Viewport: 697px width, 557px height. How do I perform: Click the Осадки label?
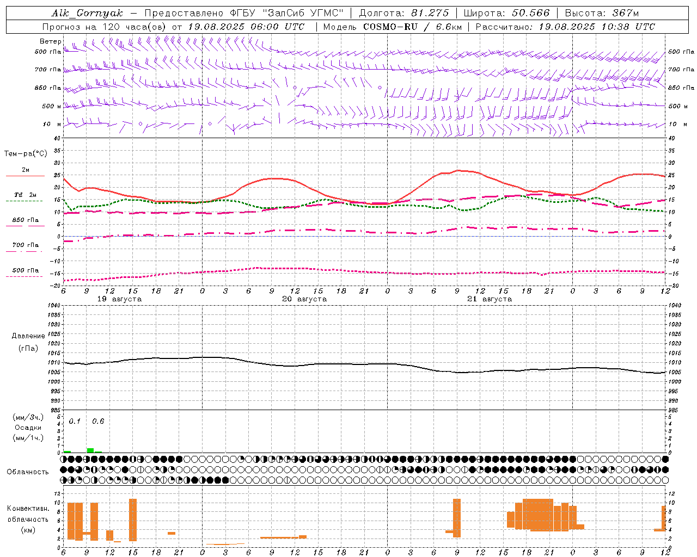[x=28, y=428]
